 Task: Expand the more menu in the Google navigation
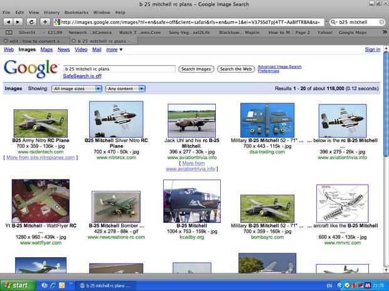pos(114,49)
